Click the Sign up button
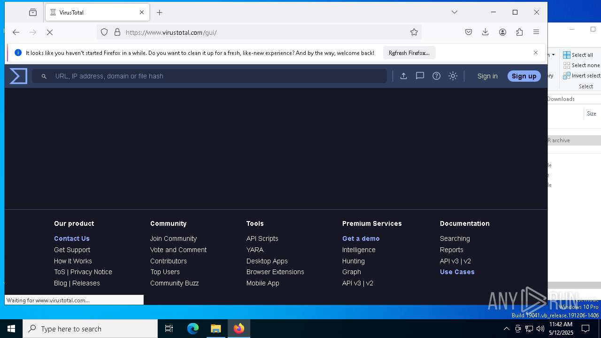 (x=524, y=76)
